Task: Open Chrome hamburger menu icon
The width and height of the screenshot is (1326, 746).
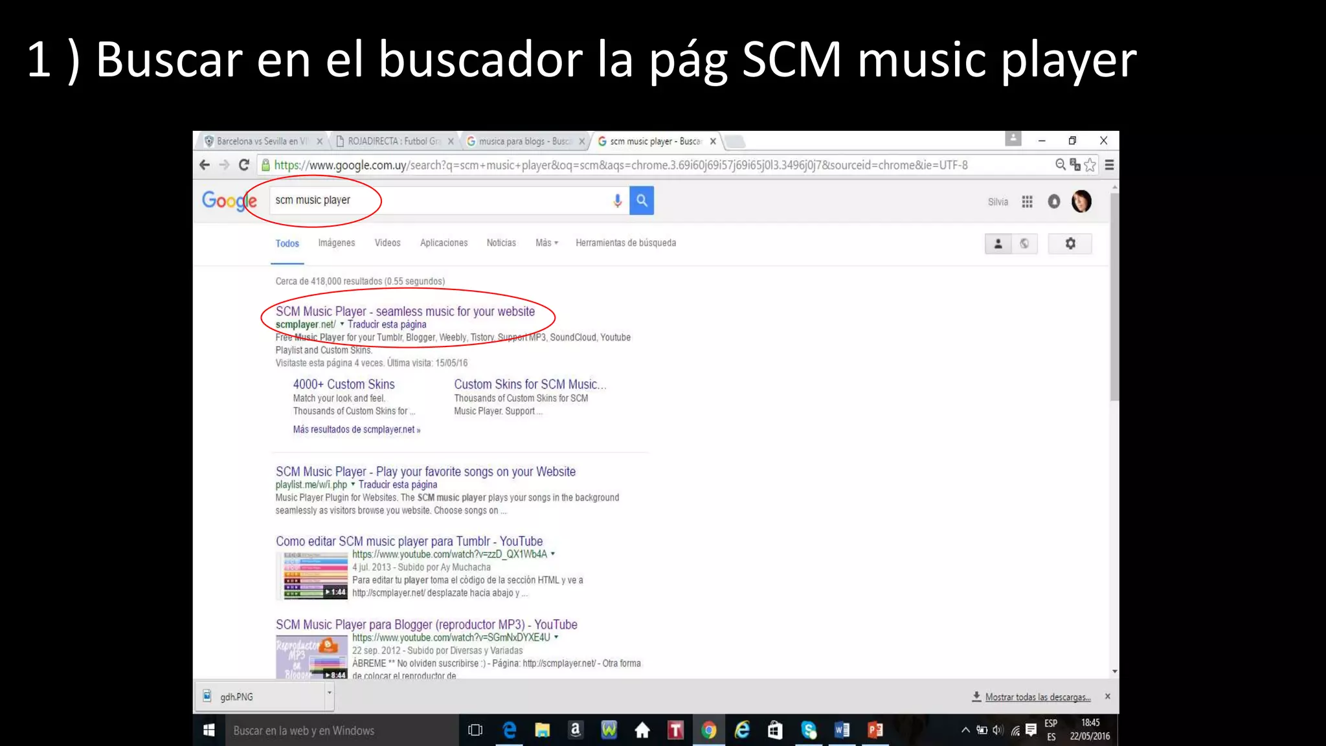Action: point(1109,165)
